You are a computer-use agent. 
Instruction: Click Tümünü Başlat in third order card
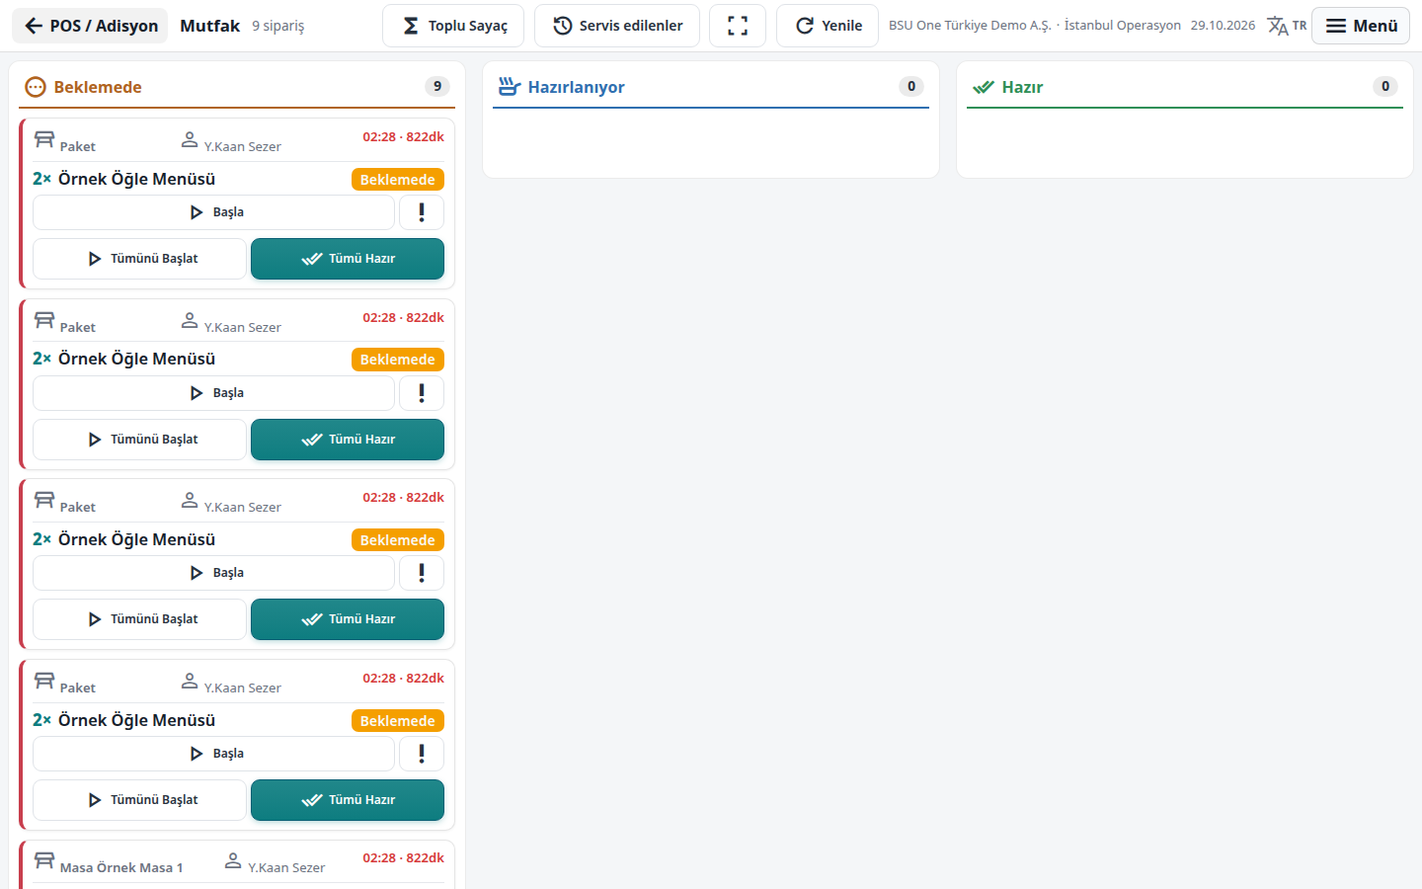click(139, 619)
